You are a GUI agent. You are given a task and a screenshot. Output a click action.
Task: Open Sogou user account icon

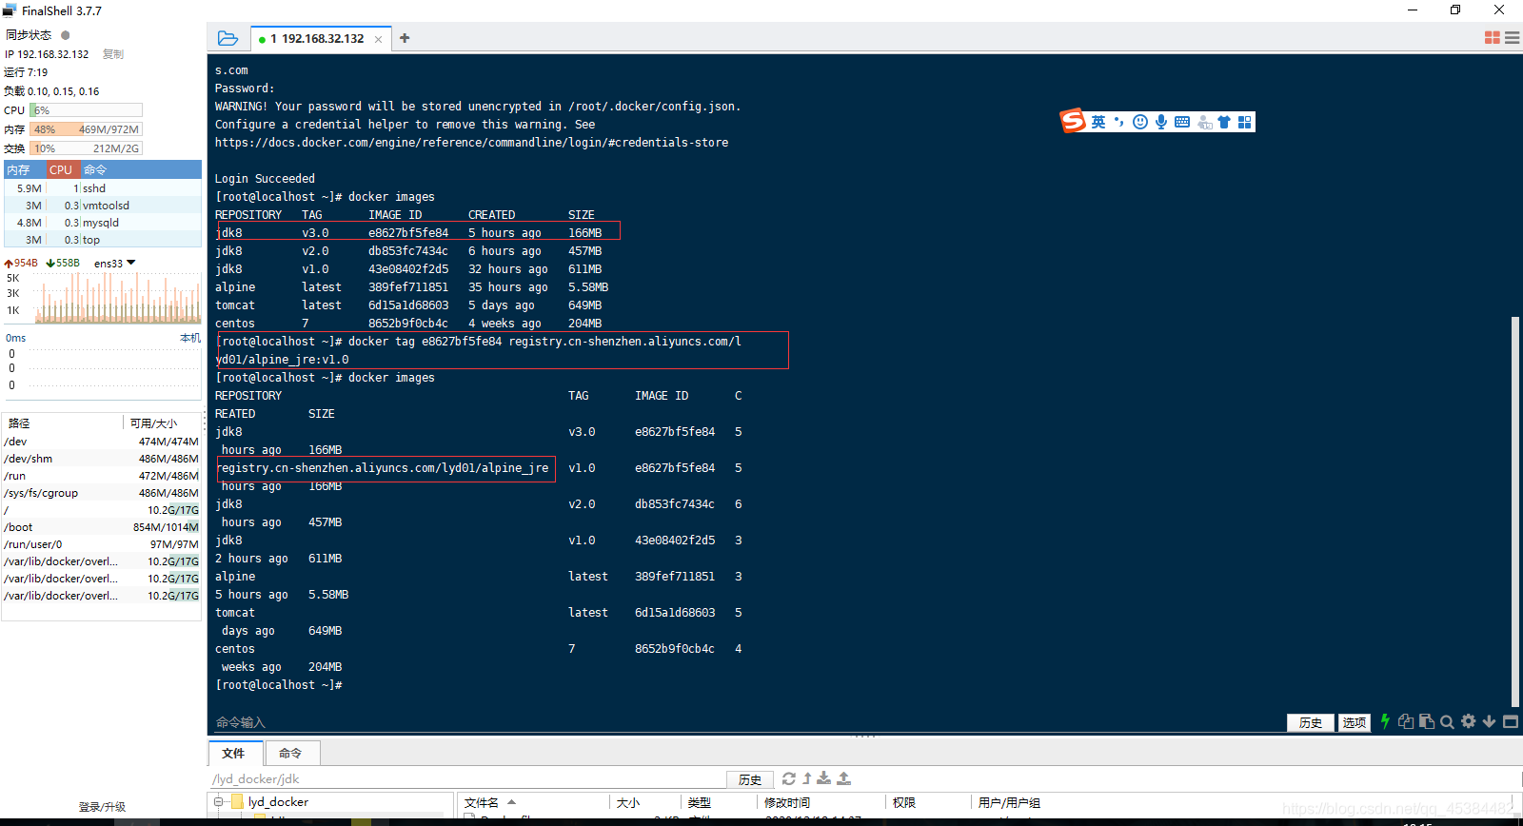coord(1204,122)
